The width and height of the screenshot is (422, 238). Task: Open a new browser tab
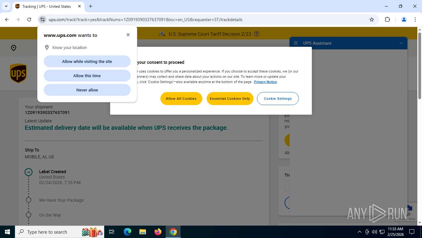[x=91, y=6]
